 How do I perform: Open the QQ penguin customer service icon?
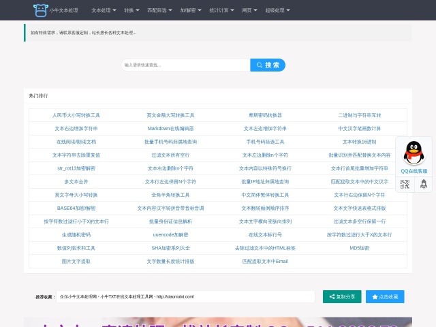[x=414, y=153]
